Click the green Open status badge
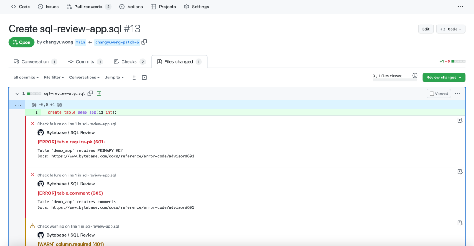 (x=22, y=42)
